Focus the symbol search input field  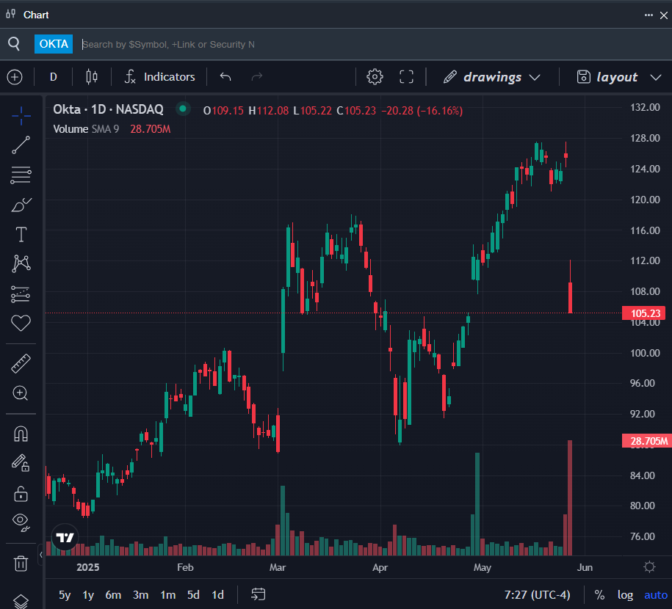(x=373, y=44)
